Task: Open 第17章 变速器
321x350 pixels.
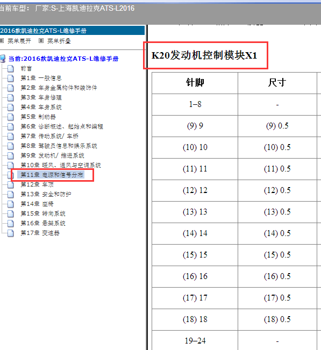Action: 40,233
